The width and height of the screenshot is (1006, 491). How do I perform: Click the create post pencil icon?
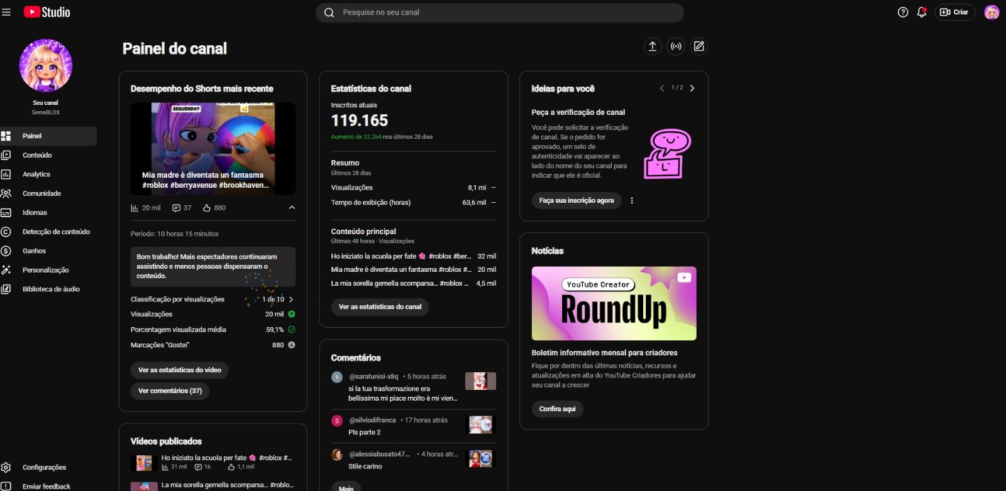pos(699,46)
